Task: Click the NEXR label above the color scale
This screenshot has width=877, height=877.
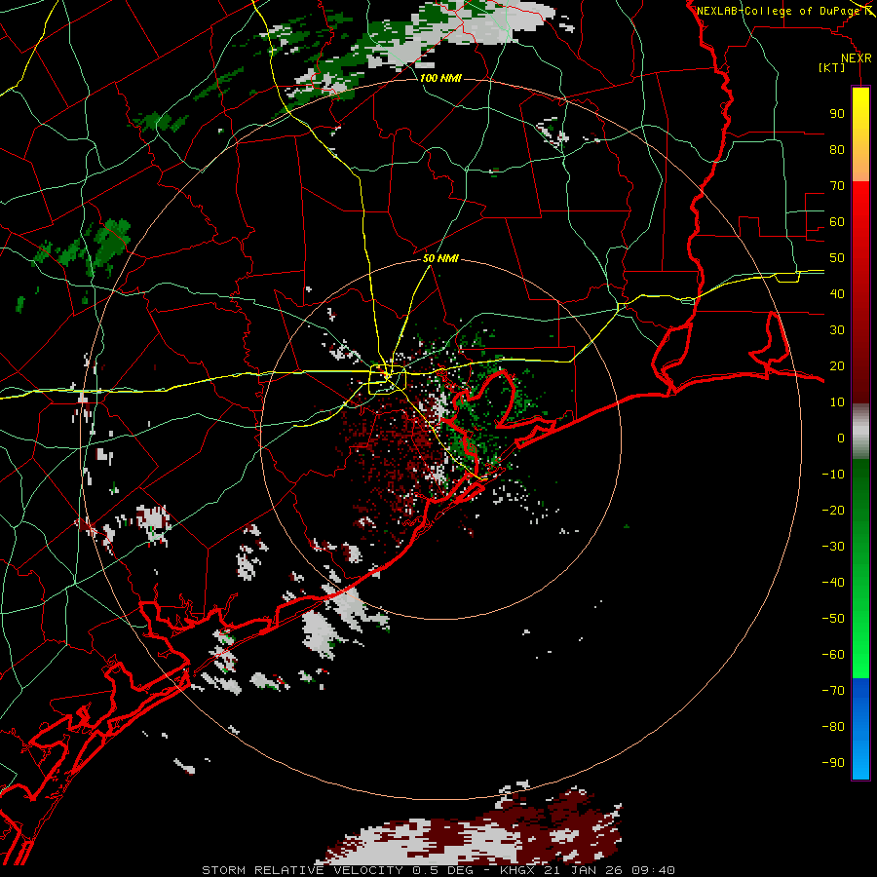Action: [x=857, y=58]
